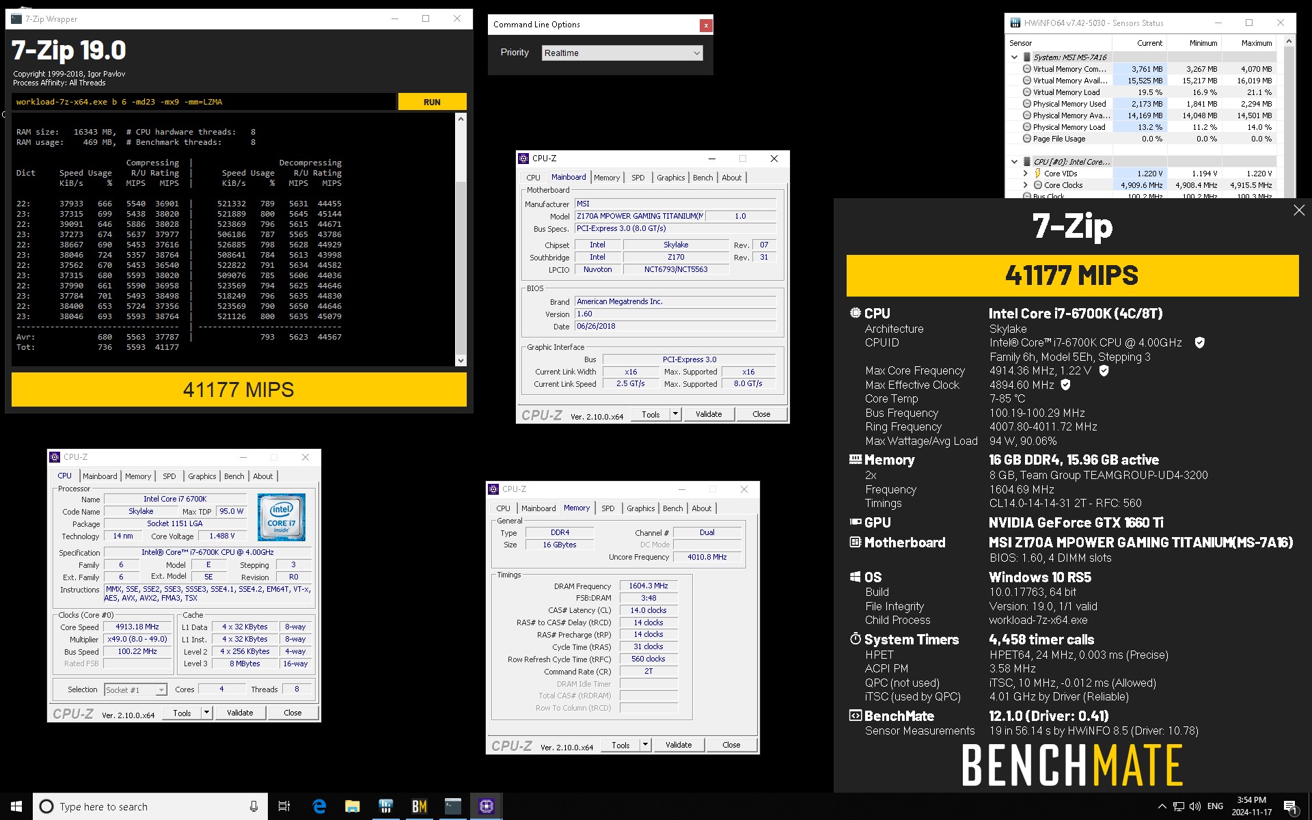Expand the Core VIDs sensor row
The image size is (1312, 820).
[x=1025, y=174]
